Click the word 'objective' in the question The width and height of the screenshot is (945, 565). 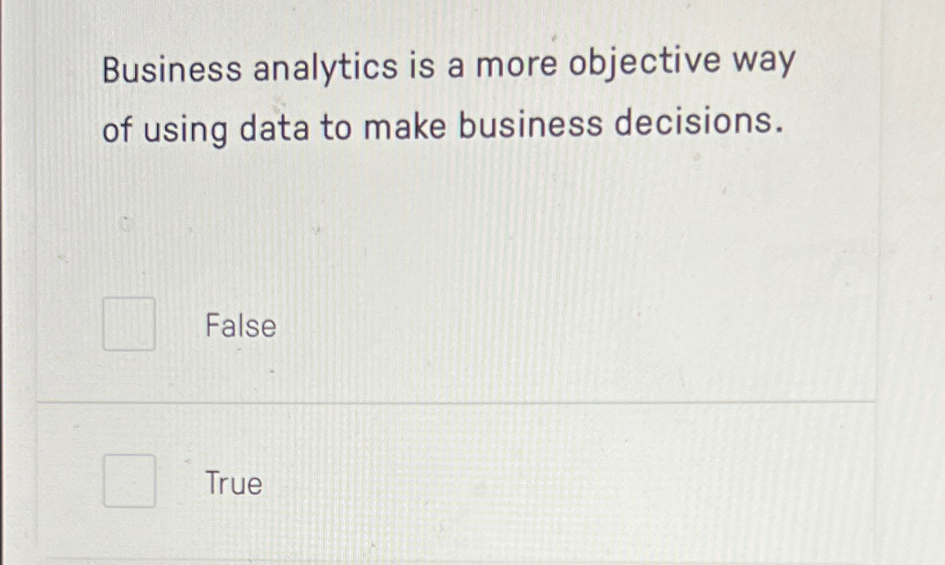(x=646, y=64)
